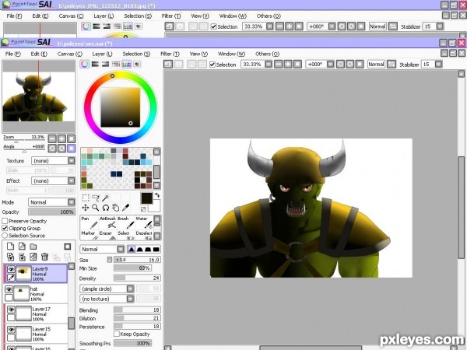Viewport: 467px width, 350px height.
Task: Click zoom out minus button in front toolbar
Action: click(278, 65)
